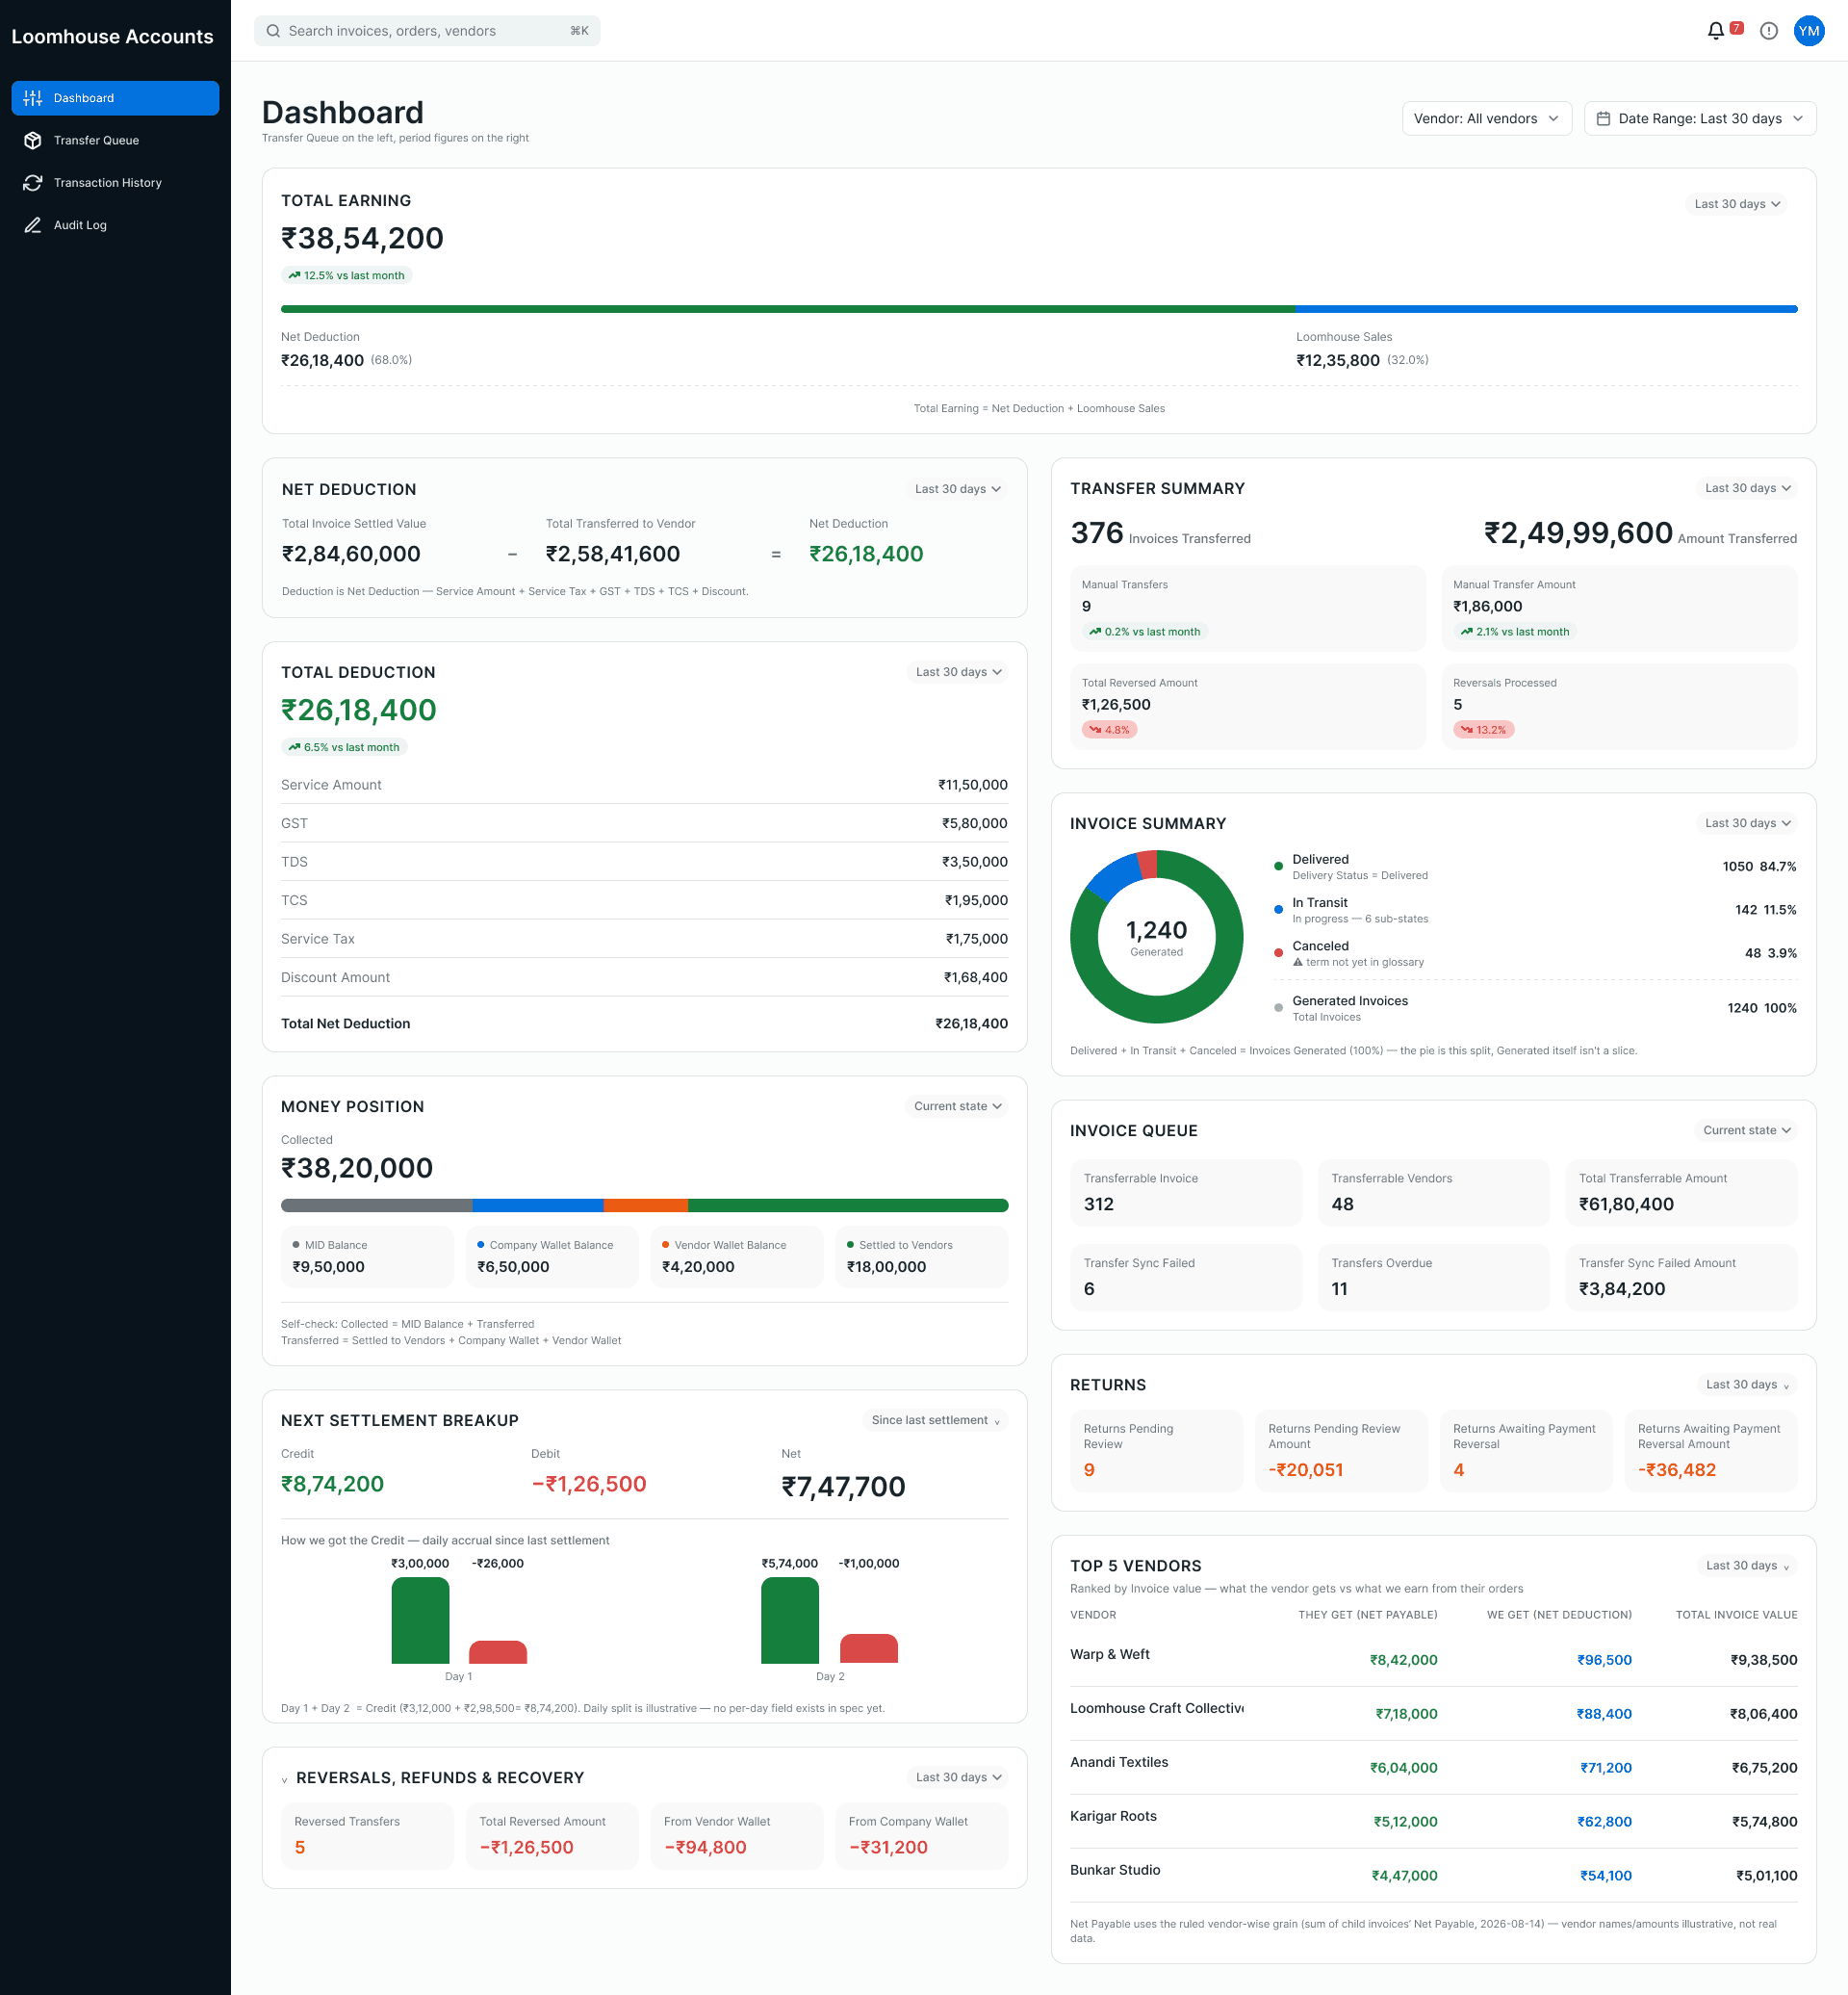Screen dimensions: 1848x1995
Task: Click the blue Loomhouse Sales bar segment
Action: pyautogui.click(x=1546, y=309)
